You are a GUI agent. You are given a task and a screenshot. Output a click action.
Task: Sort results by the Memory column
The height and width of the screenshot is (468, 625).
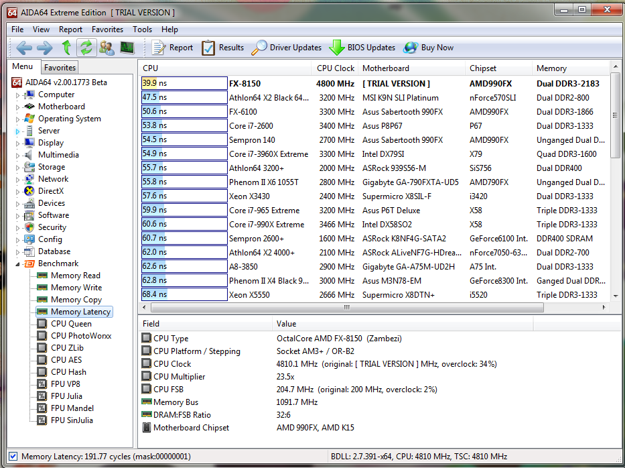(571, 68)
